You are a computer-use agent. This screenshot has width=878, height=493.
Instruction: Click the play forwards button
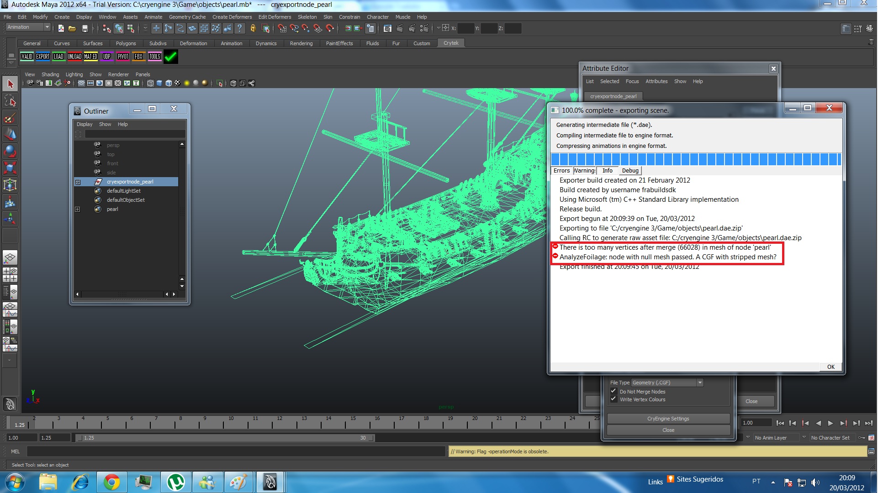pos(830,423)
